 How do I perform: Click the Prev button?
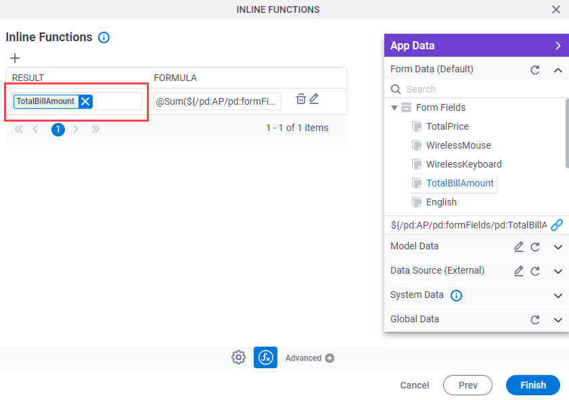click(468, 385)
